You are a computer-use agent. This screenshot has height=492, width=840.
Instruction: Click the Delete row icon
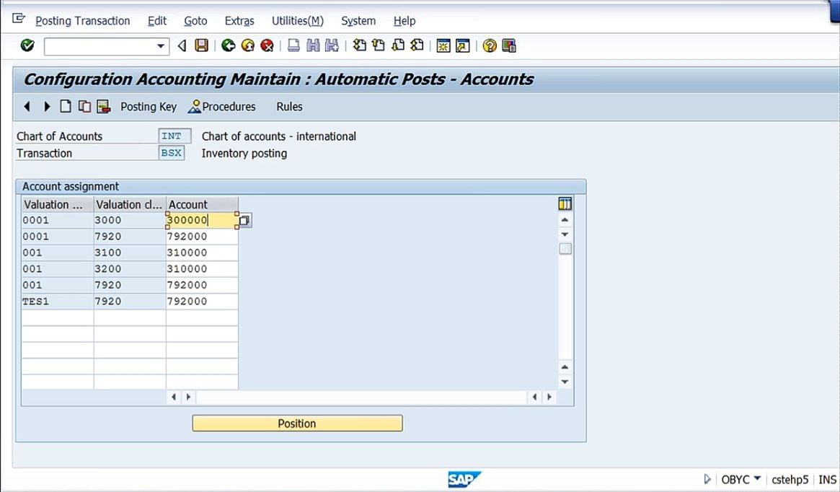click(103, 107)
